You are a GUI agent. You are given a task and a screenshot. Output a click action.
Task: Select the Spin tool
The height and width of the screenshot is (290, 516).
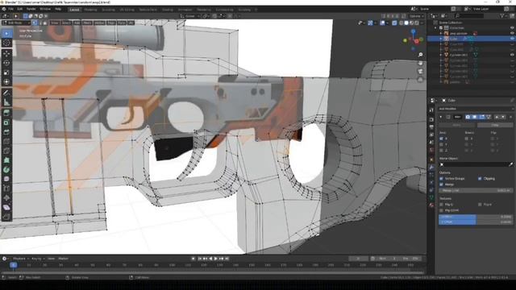[6, 170]
